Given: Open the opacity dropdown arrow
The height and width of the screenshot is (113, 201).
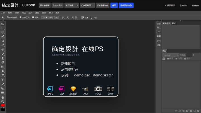Looking at the screenshot, I should tap(193, 55).
